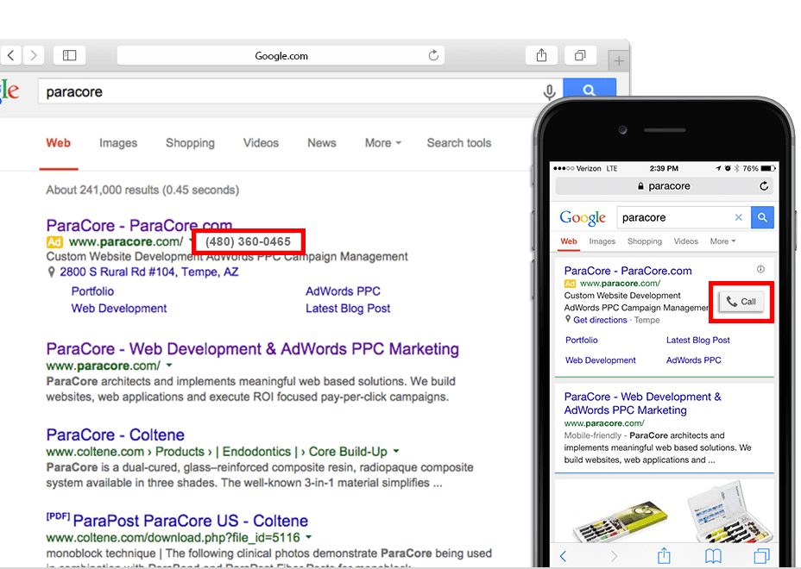The height and width of the screenshot is (569, 801).
Task: Tap the ParaCore Web Development result on phone
Action: pyautogui.click(x=643, y=403)
